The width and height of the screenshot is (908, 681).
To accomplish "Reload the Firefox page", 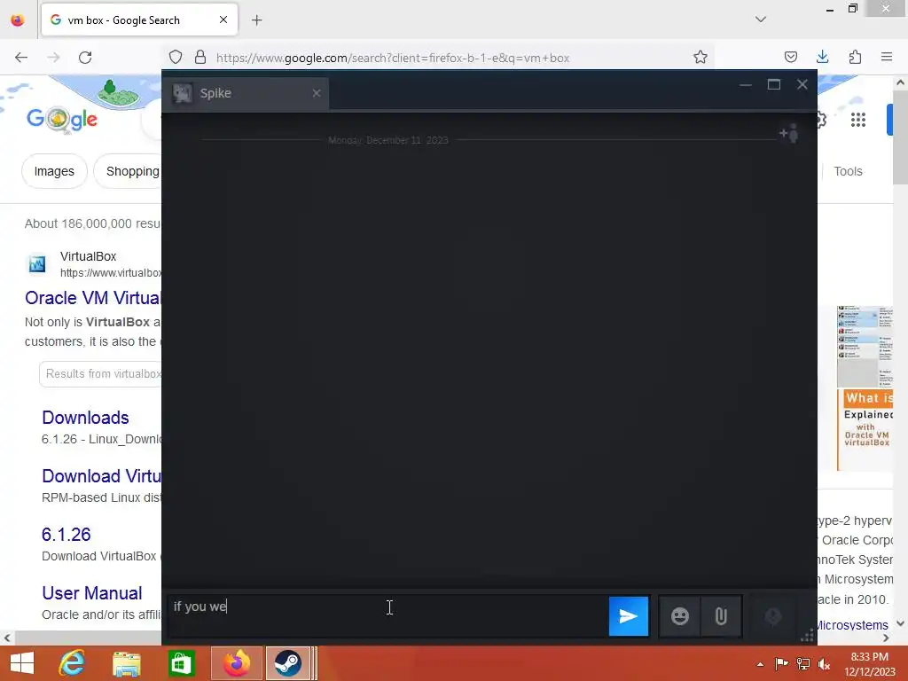I will click(x=85, y=58).
